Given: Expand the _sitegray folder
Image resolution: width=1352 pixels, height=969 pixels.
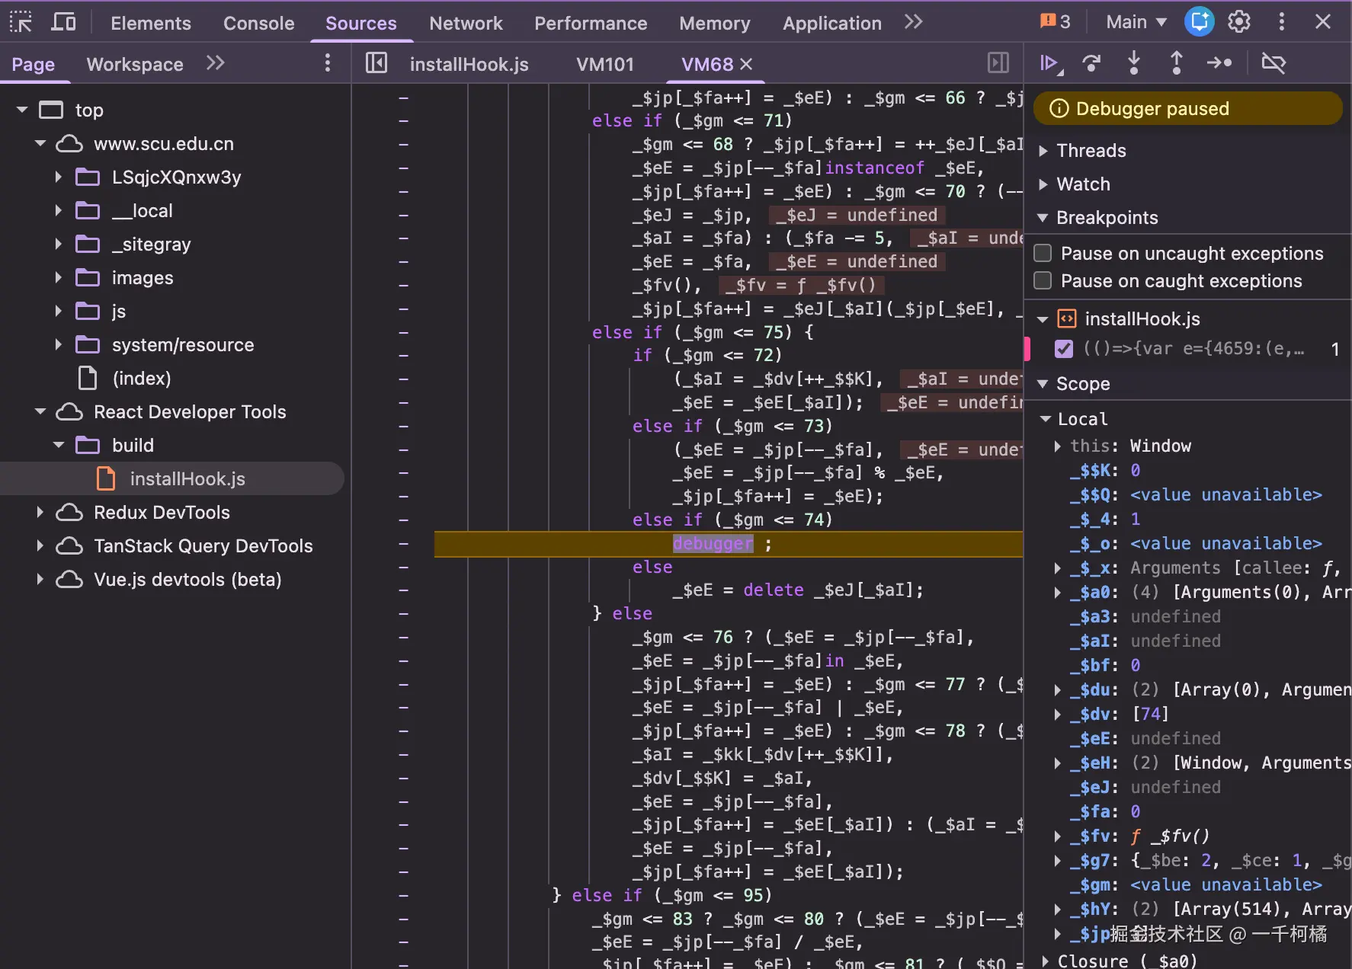Looking at the screenshot, I should pos(59,244).
